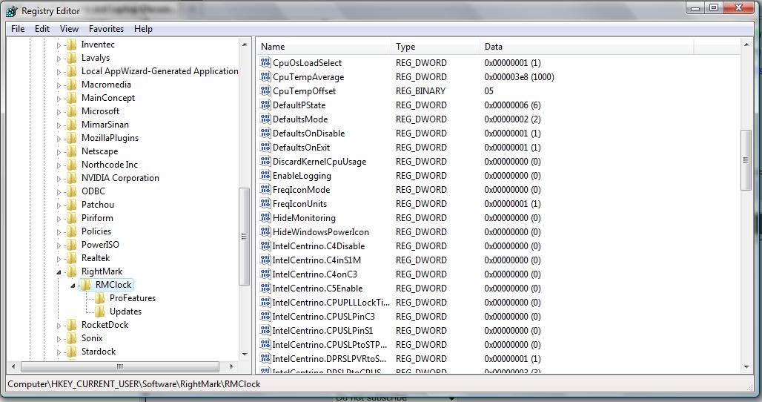The width and height of the screenshot is (762, 402).
Task: Select the IntelCentrino.C4inS1M value name
Action: [x=317, y=260]
